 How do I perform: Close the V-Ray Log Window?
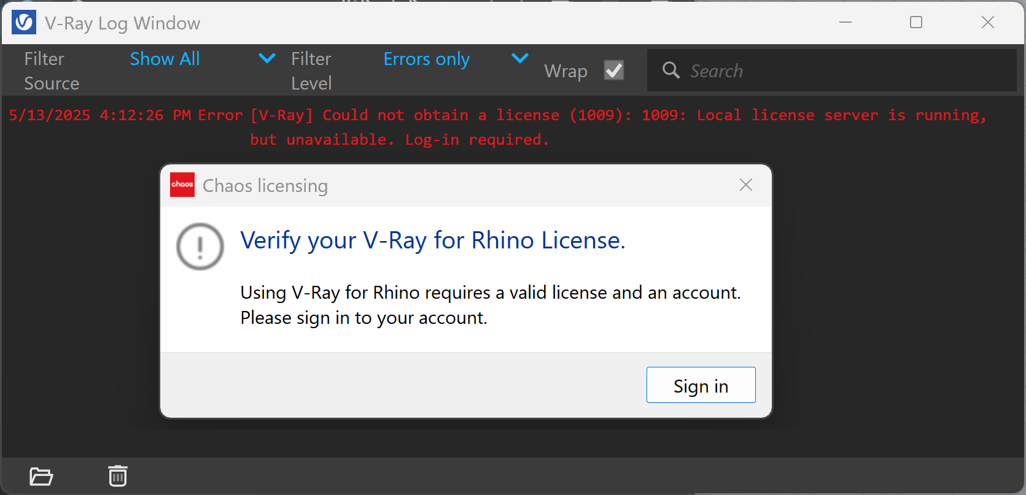pos(988,23)
